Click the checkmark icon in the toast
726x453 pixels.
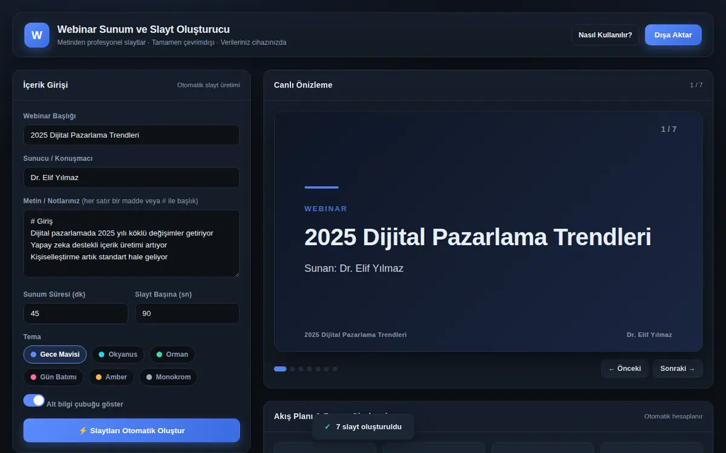click(327, 427)
